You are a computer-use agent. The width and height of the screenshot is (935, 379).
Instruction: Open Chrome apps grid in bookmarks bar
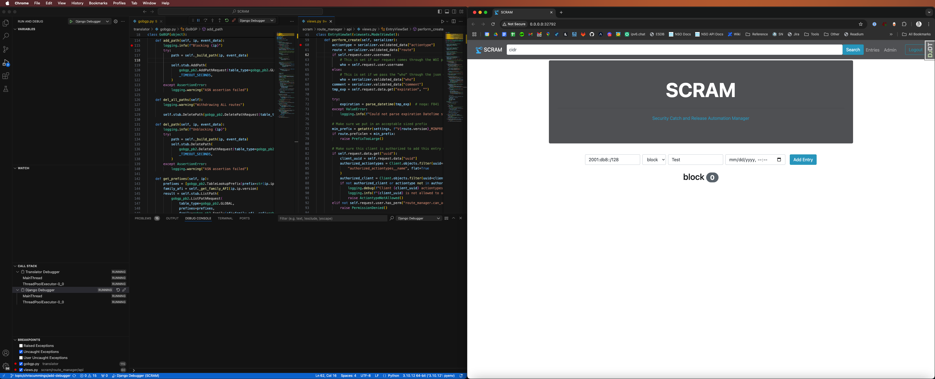[474, 35]
